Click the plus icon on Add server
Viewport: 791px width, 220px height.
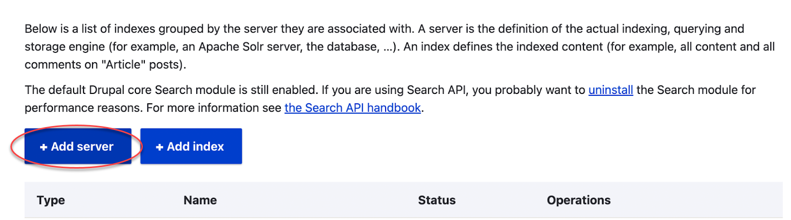[44, 147]
